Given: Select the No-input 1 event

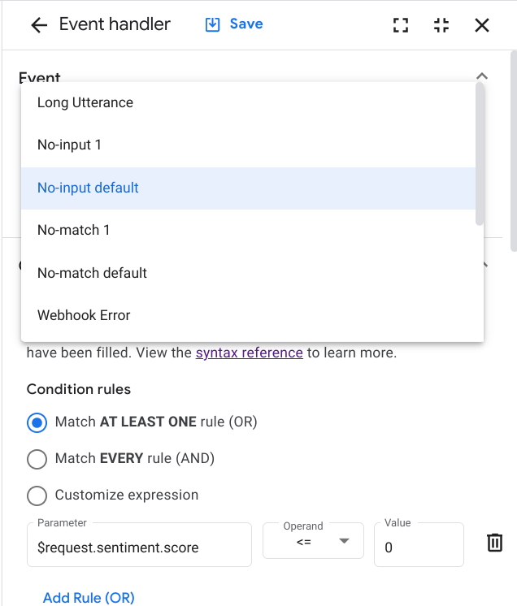Looking at the screenshot, I should click(69, 145).
